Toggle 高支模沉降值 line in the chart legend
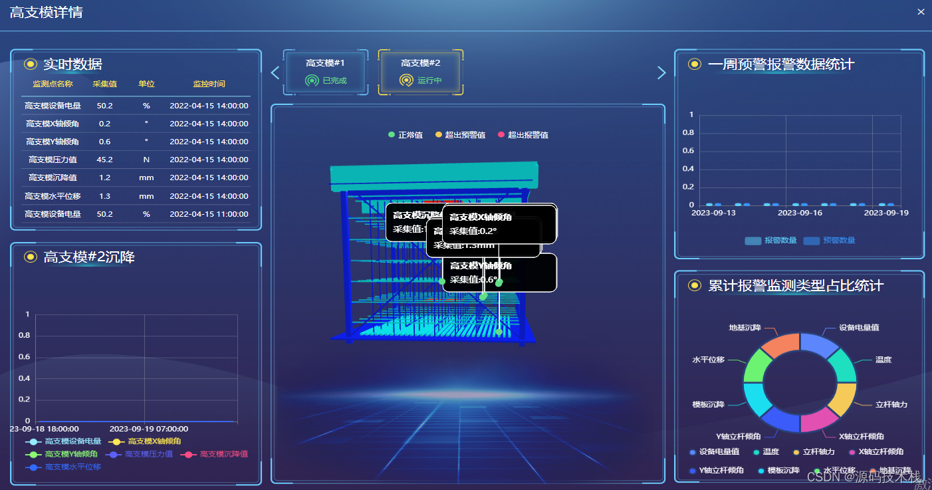This screenshot has height=490, width=932. point(214,454)
